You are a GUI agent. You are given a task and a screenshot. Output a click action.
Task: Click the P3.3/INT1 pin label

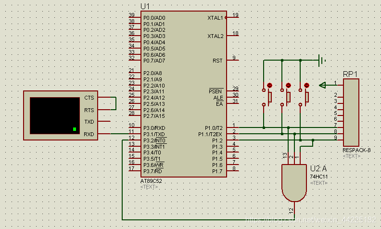pos(154,147)
